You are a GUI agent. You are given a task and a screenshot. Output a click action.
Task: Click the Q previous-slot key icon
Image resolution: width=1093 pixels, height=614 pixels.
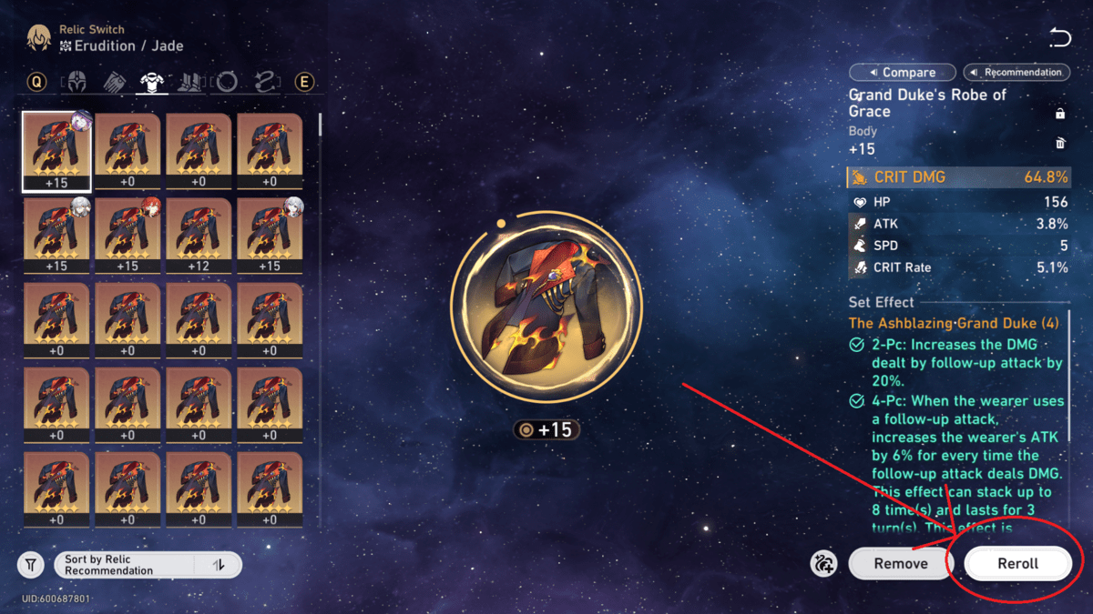tap(36, 82)
